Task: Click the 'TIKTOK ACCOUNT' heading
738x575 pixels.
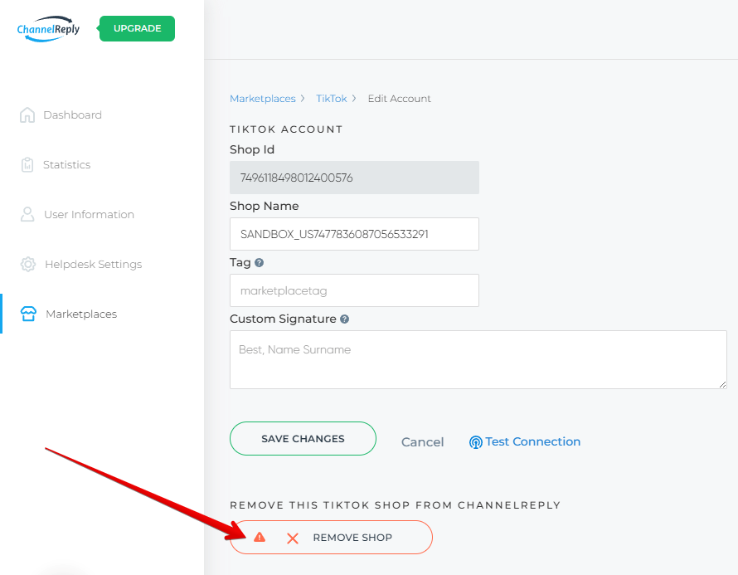Action: pos(286,129)
